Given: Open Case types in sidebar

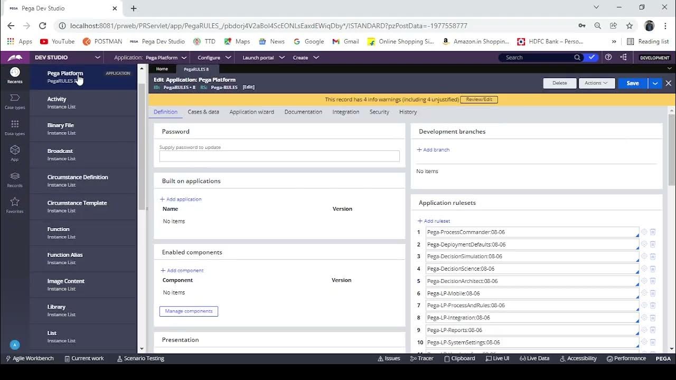Looking at the screenshot, I should (x=15, y=102).
